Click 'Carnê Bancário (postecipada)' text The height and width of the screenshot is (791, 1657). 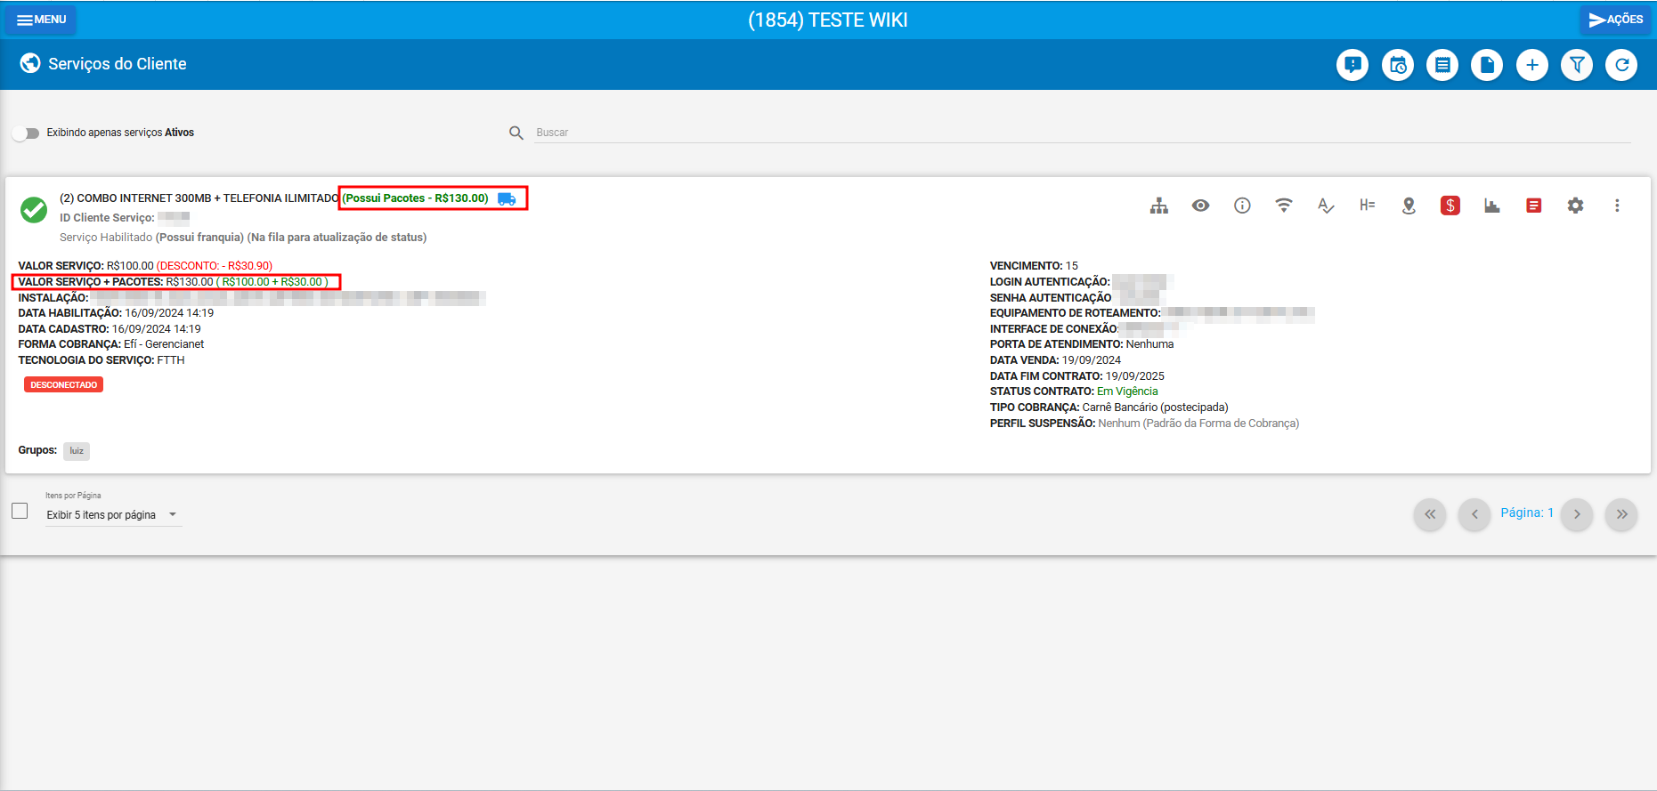(x=1155, y=408)
